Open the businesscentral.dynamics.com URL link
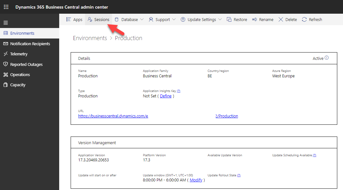 (113, 116)
